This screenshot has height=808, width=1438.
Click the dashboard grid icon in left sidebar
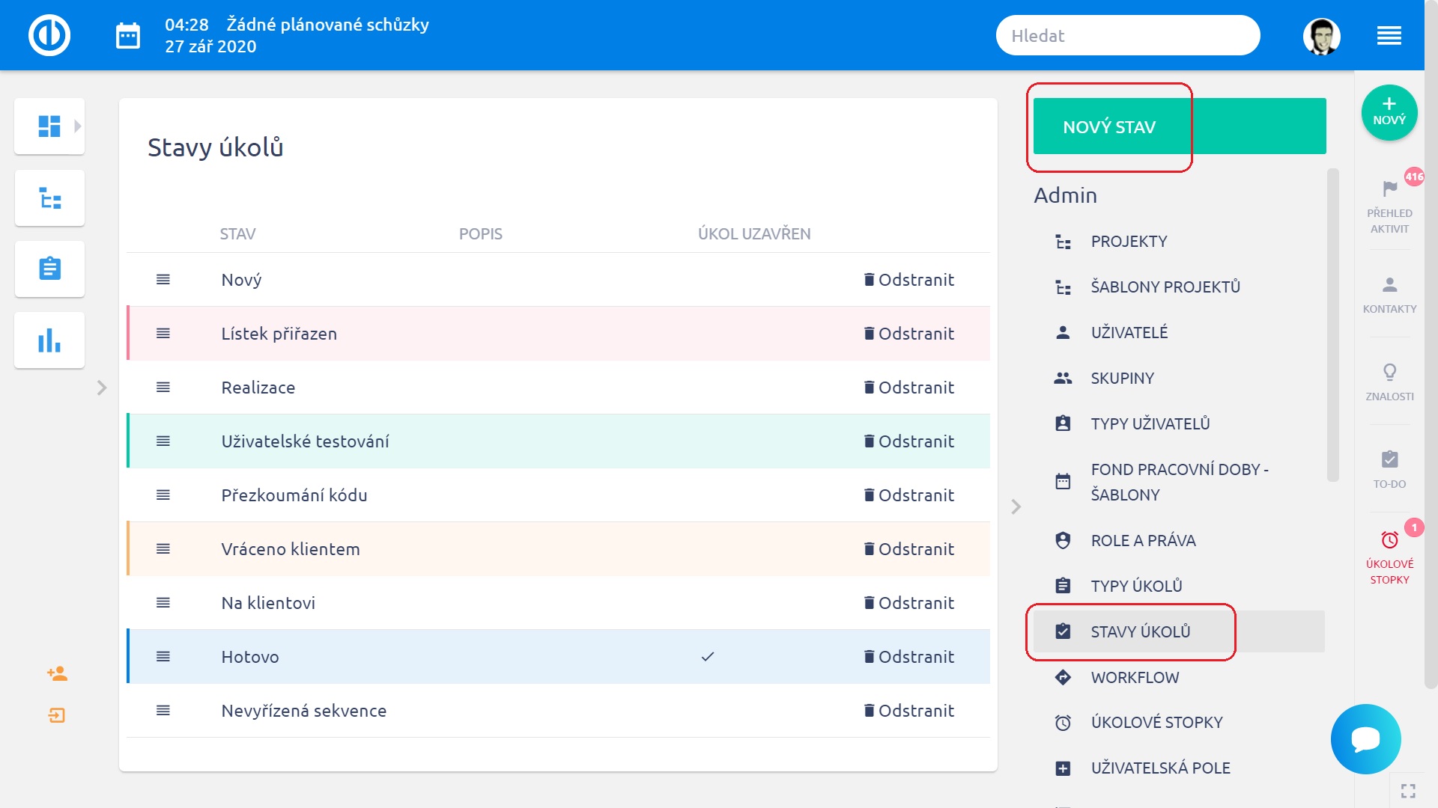(x=49, y=126)
